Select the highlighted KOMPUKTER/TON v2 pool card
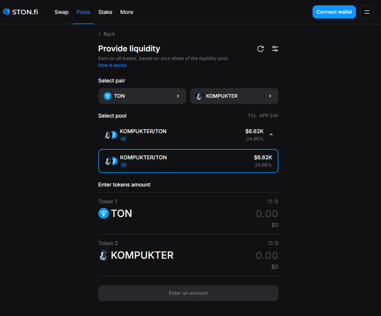The image size is (381, 316). [x=188, y=161]
